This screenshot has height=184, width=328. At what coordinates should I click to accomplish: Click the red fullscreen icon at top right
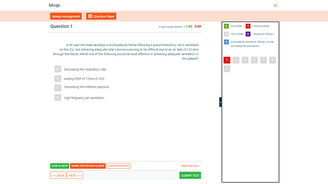pyautogui.click(x=275, y=6)
